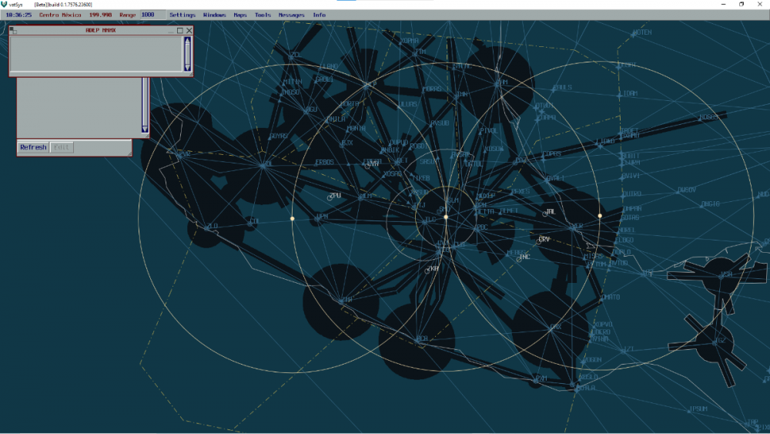The width and height of the screenshot is (770, 434).
Task: Select the ZPU aircraft track
Action: pyautogui.click(x=330, y=197)
